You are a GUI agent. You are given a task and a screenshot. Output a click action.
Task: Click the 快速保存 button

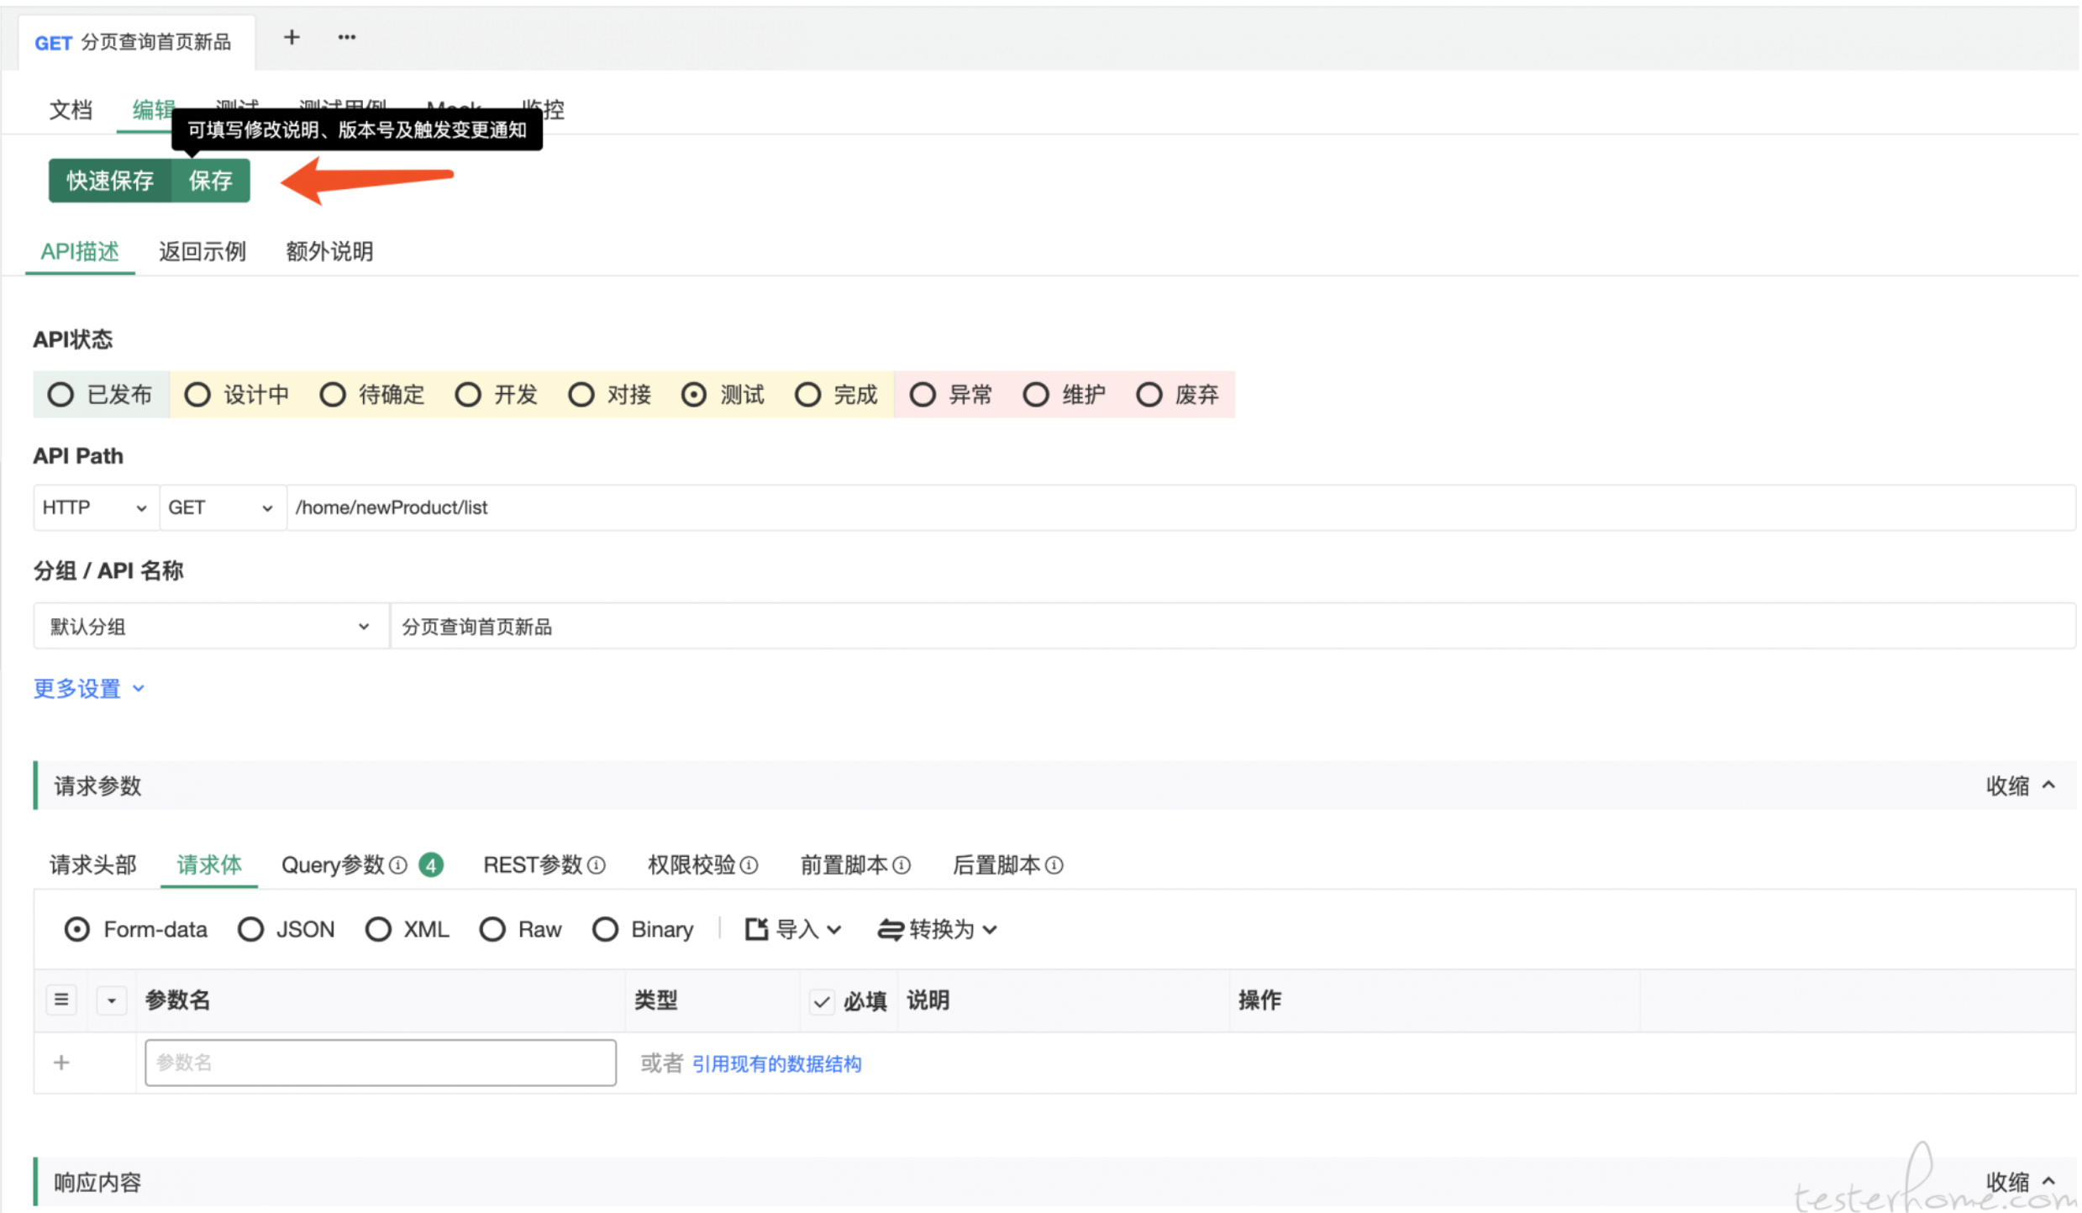pyautogui.click(x=110, y=181)
